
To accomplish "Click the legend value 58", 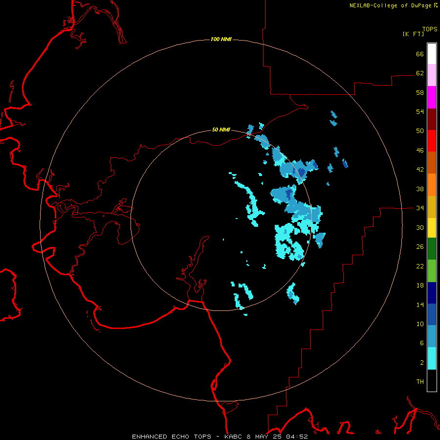I will (420, 92).
